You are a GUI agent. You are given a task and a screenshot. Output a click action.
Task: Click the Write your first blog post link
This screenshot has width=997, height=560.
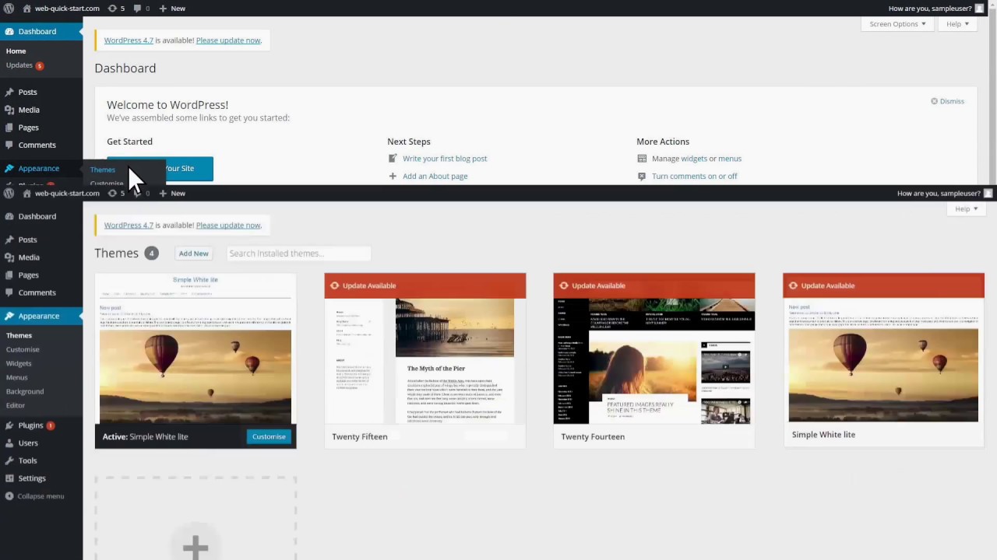445,159
